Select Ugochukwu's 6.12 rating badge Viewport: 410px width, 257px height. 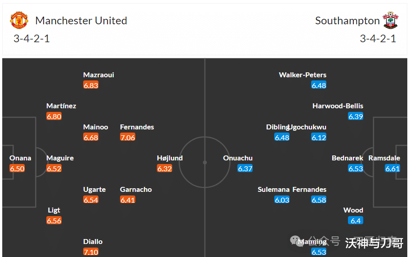click(319, 137)
